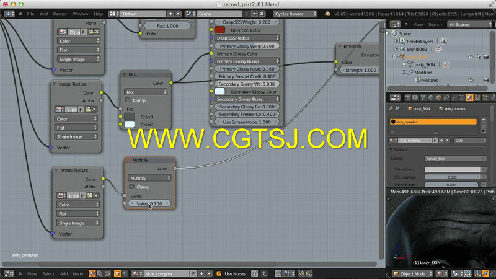This screenshot has width=496, height=279.
Task: Open Object Mode dropdown in viewport header
Action: (x=413, y=273)
